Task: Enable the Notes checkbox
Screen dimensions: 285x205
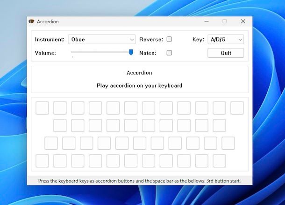Action: click(169, 53)
